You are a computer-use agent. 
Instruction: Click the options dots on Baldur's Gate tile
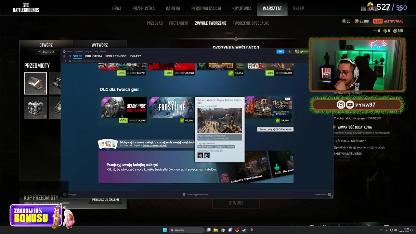click(287, 99)
